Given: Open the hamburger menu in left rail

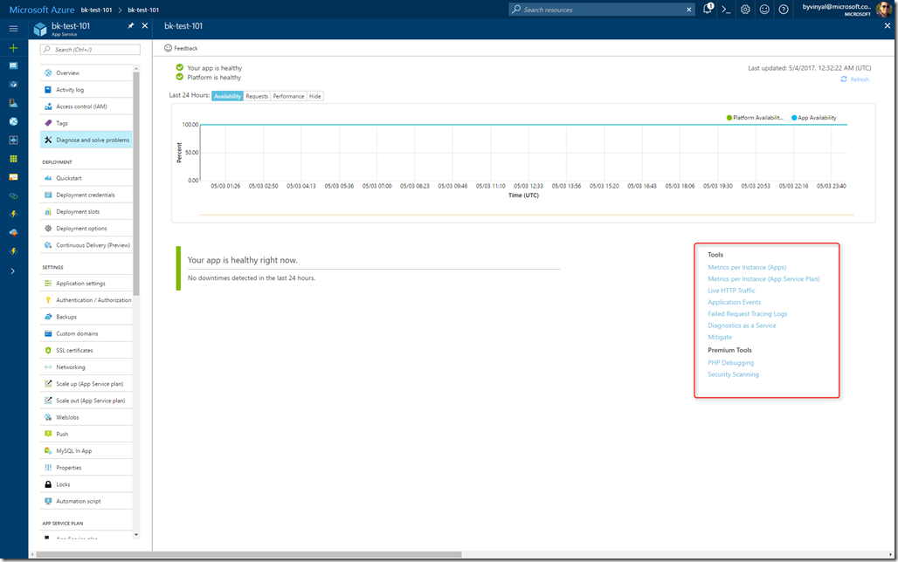Looking at the screenshot, I should click(13, 29).
